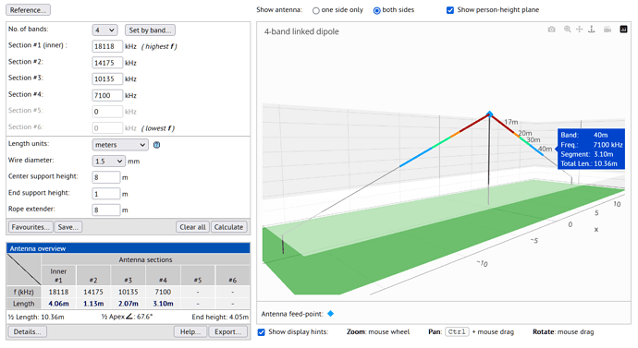Click the camera snapshot icon in plot toolbar
This screenshot has height=348, width=638.
pos(551,30)
